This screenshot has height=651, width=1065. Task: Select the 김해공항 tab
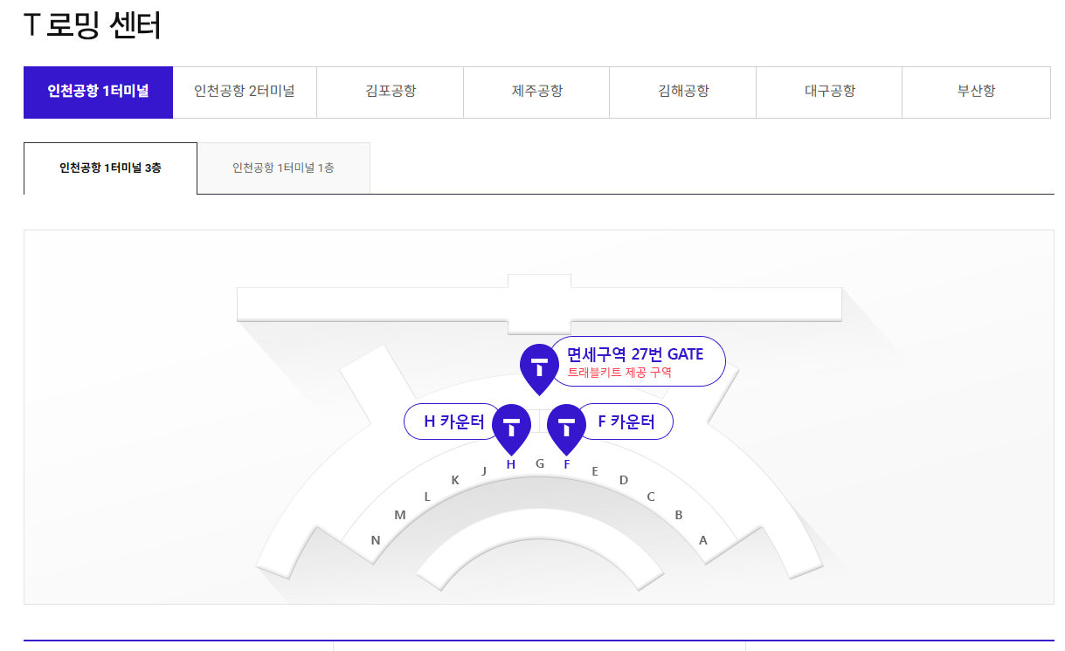point(683,92)
